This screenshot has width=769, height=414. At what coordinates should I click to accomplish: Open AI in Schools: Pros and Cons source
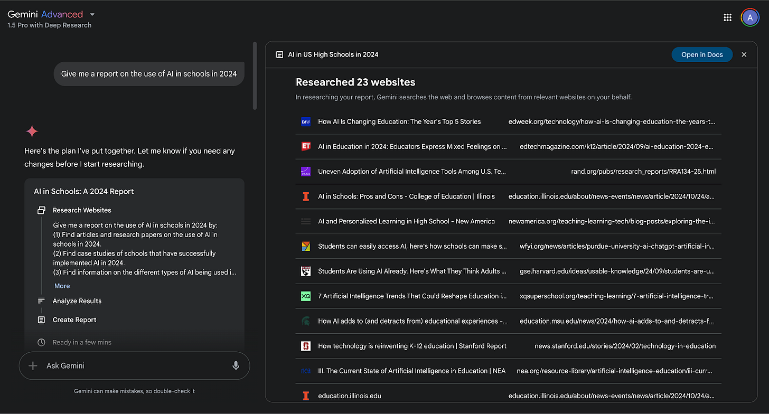(x=406, y=196)
